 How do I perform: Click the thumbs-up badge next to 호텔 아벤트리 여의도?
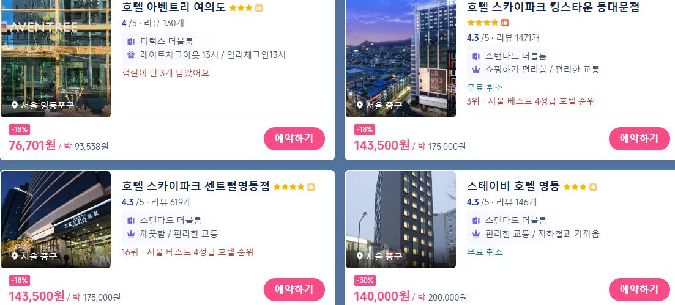tap(259, 8)
